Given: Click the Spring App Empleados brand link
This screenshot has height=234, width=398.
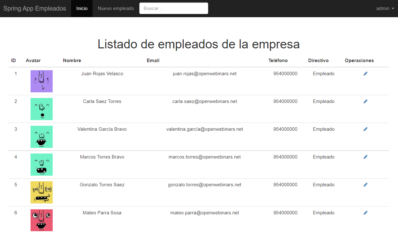Looking at the screenshot, I should pyautogui.click(x=34, y=8).
